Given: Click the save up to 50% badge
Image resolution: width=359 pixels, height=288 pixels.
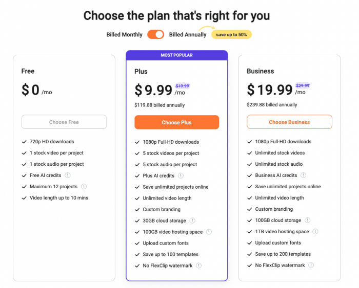Looking at the screenshot, I should point(231,34).
